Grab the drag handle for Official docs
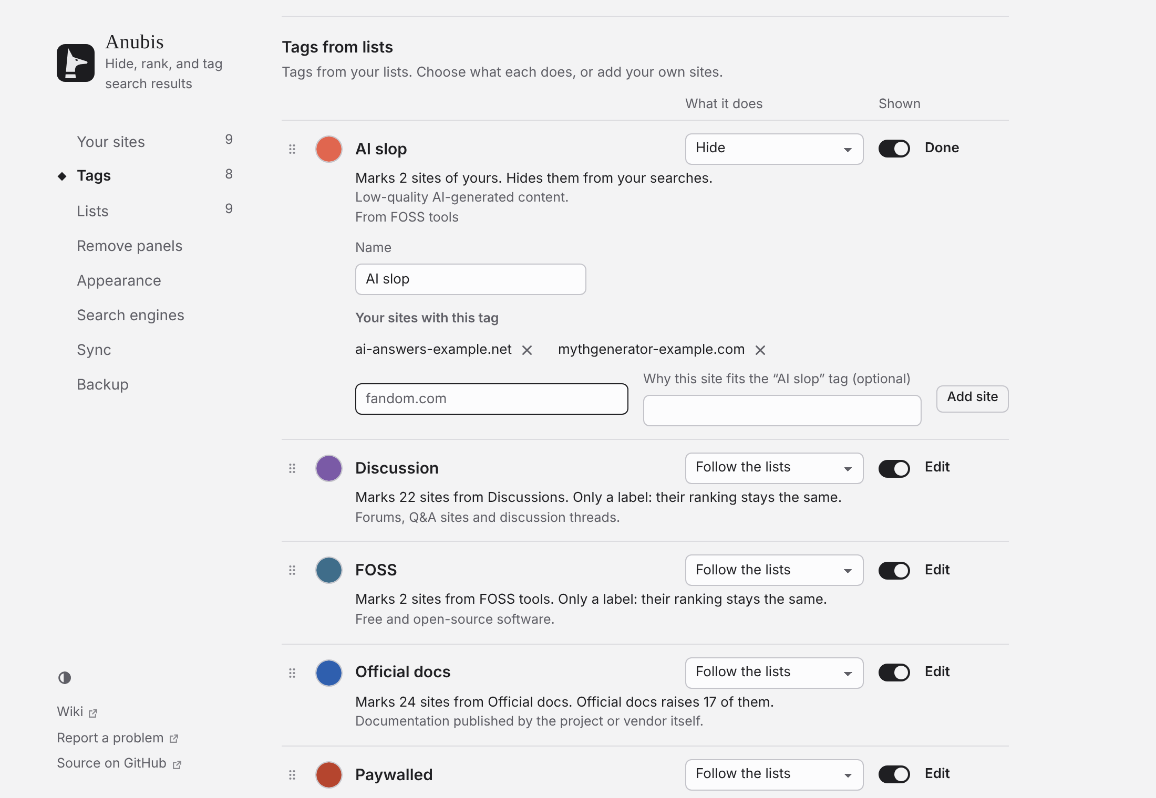 (292, 673)
